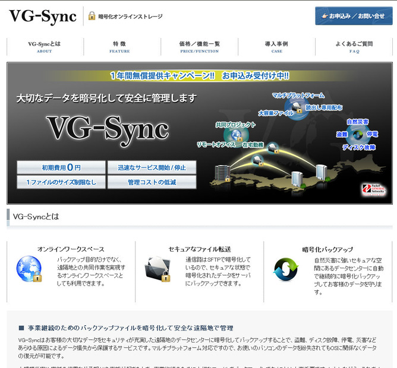The image size is (397, 368).
Task: Click the padlock icon beside 暗号化オンラインストレージ
Action: pyautogui.click(x=92, y=16)
